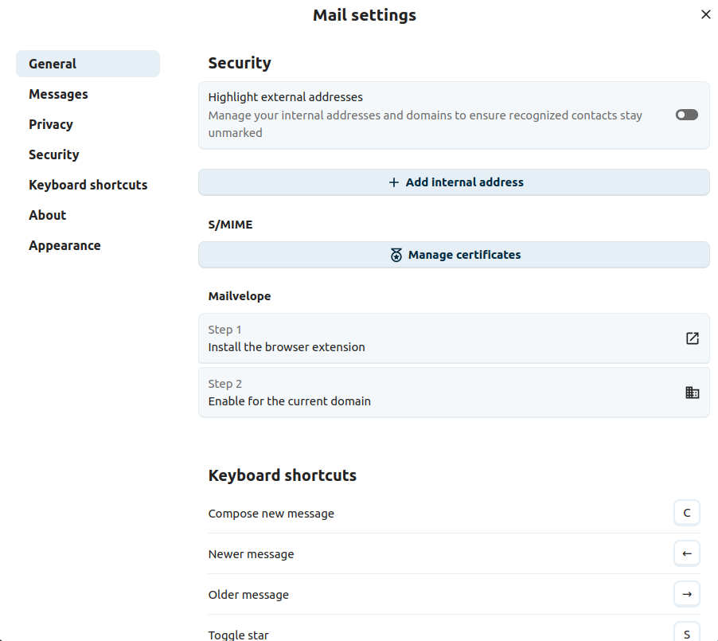Click the right arrow key badge
The width and height of the screenshot is (718, 641).
click(686, 594)
